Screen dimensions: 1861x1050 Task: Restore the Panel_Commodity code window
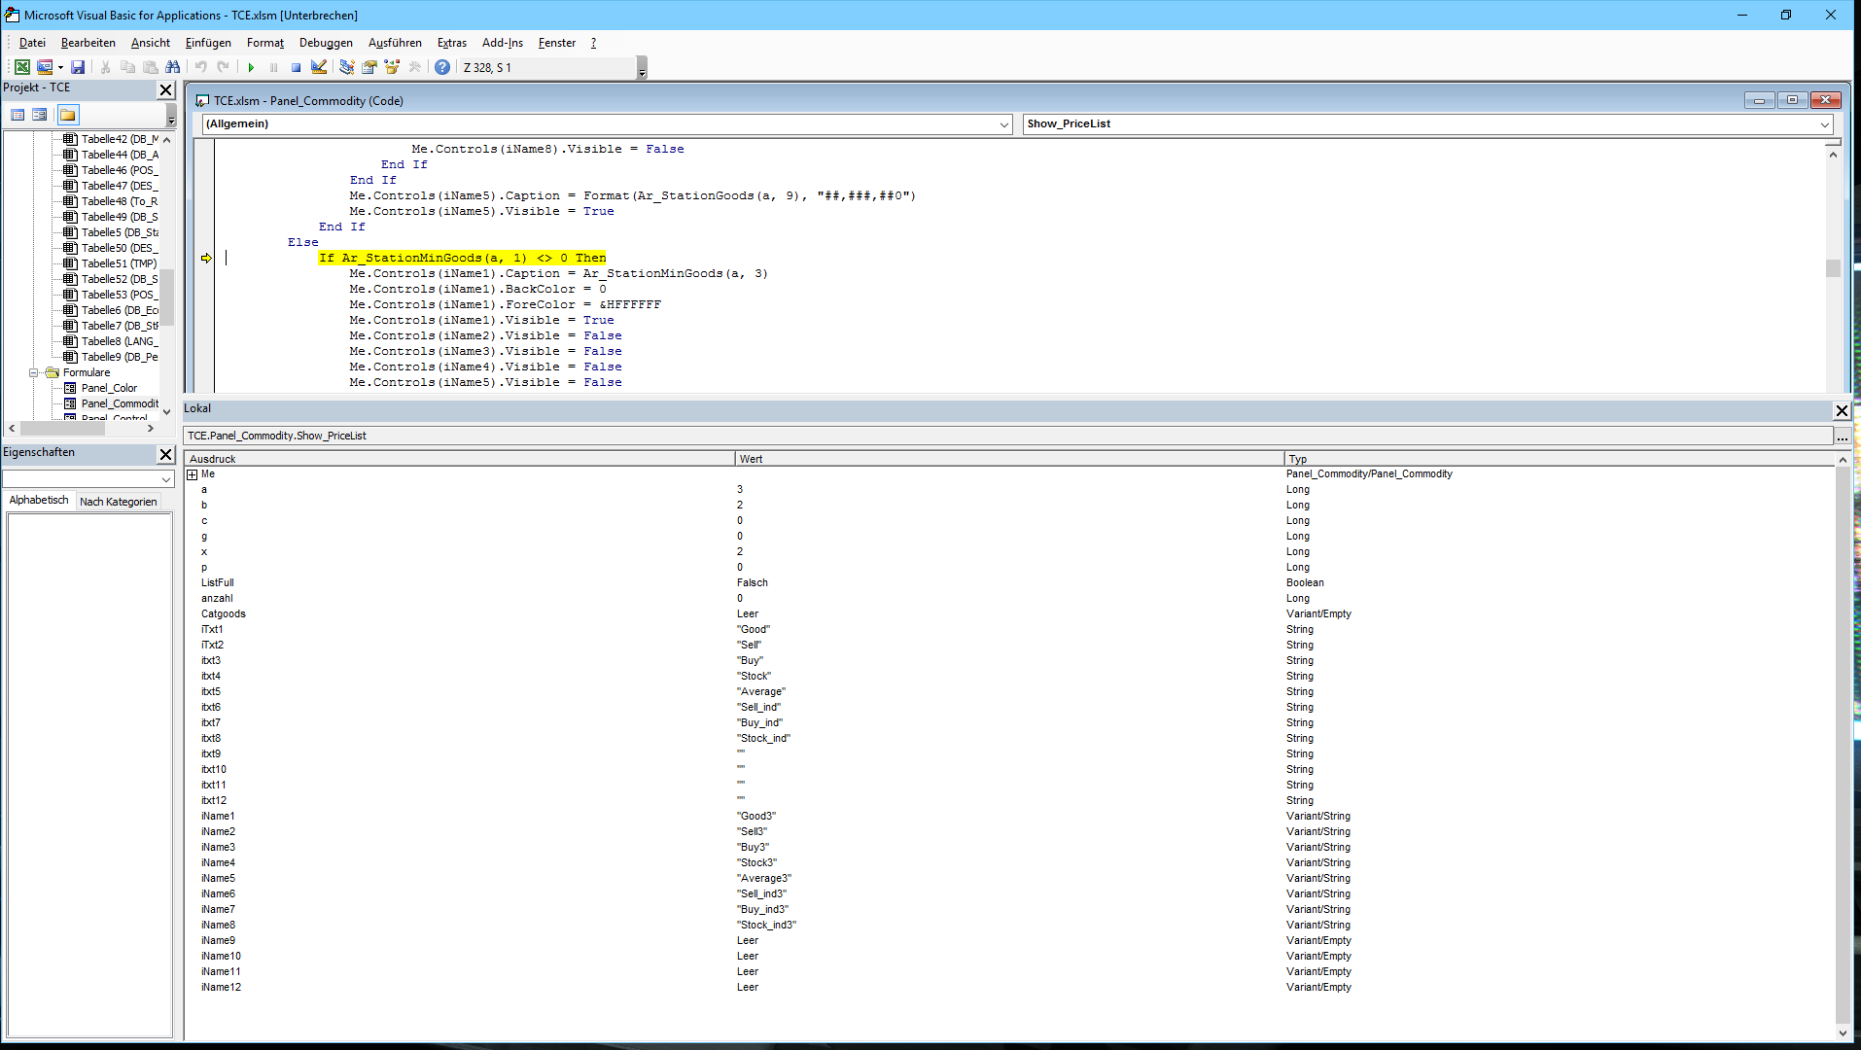point(1792,99)
